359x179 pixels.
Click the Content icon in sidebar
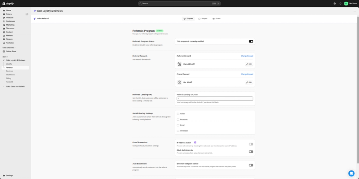pyautogui.click(x=4, y=32)
